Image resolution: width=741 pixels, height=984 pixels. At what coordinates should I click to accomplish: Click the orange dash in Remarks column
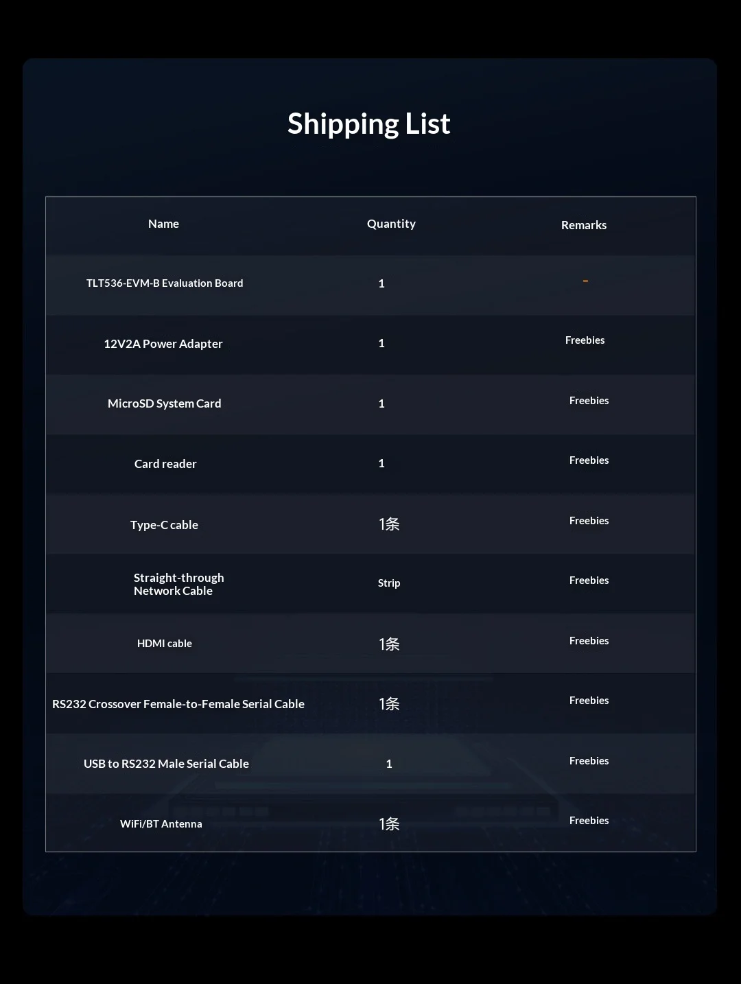pyautogui.click(x=585, y=281)
